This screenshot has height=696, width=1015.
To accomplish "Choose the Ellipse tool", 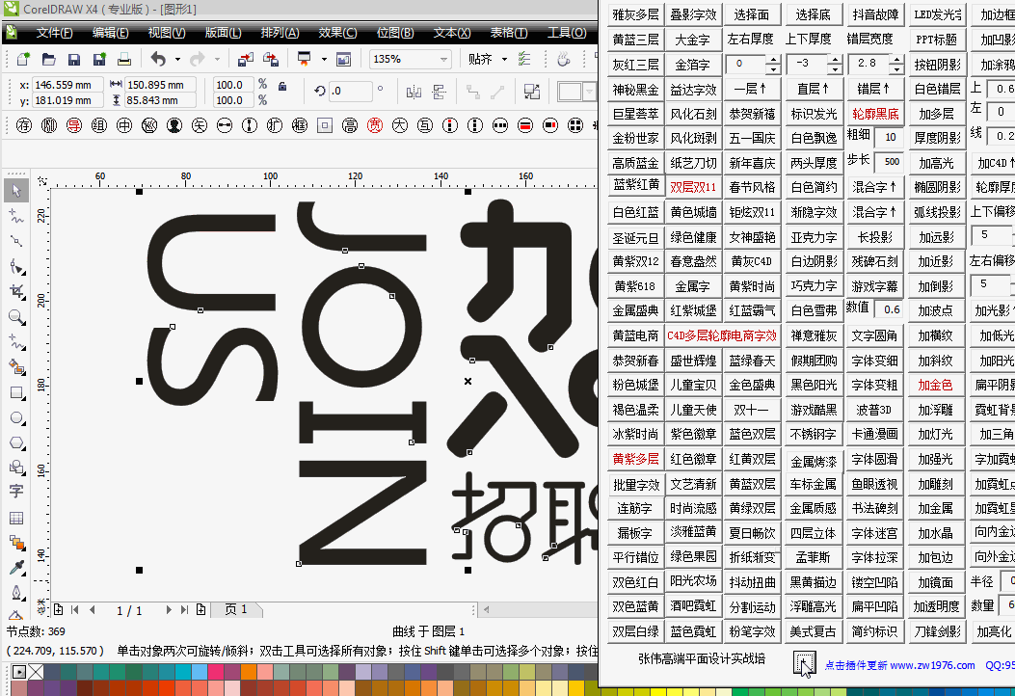I will (x=16, y=417).
